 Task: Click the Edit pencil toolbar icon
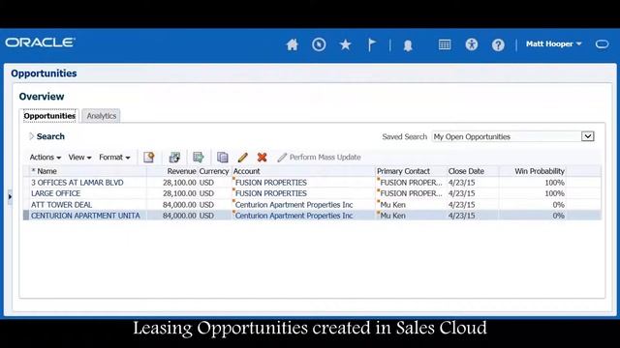[x=243, y=157]
